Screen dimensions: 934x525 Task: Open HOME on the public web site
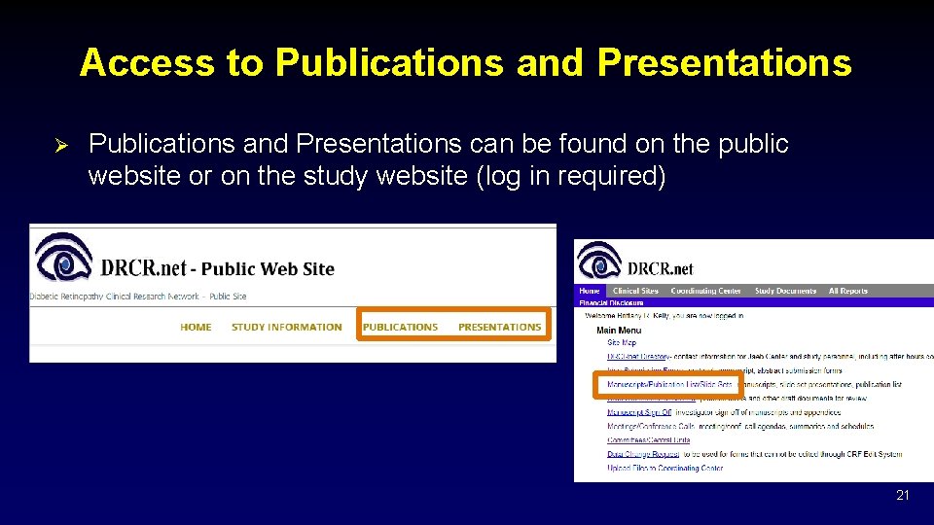[196, 327]
